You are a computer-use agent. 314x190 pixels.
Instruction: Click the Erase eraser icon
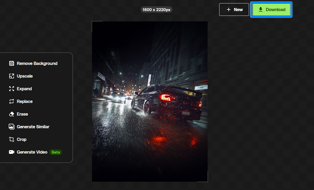[x=11, y=114]
